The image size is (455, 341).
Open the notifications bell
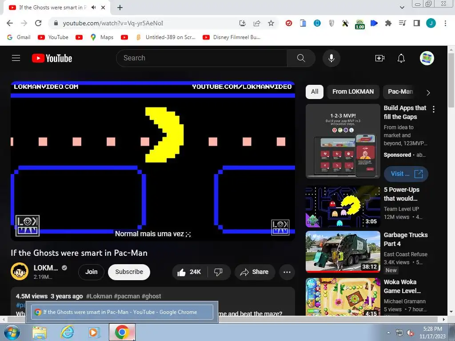[401, 58]
